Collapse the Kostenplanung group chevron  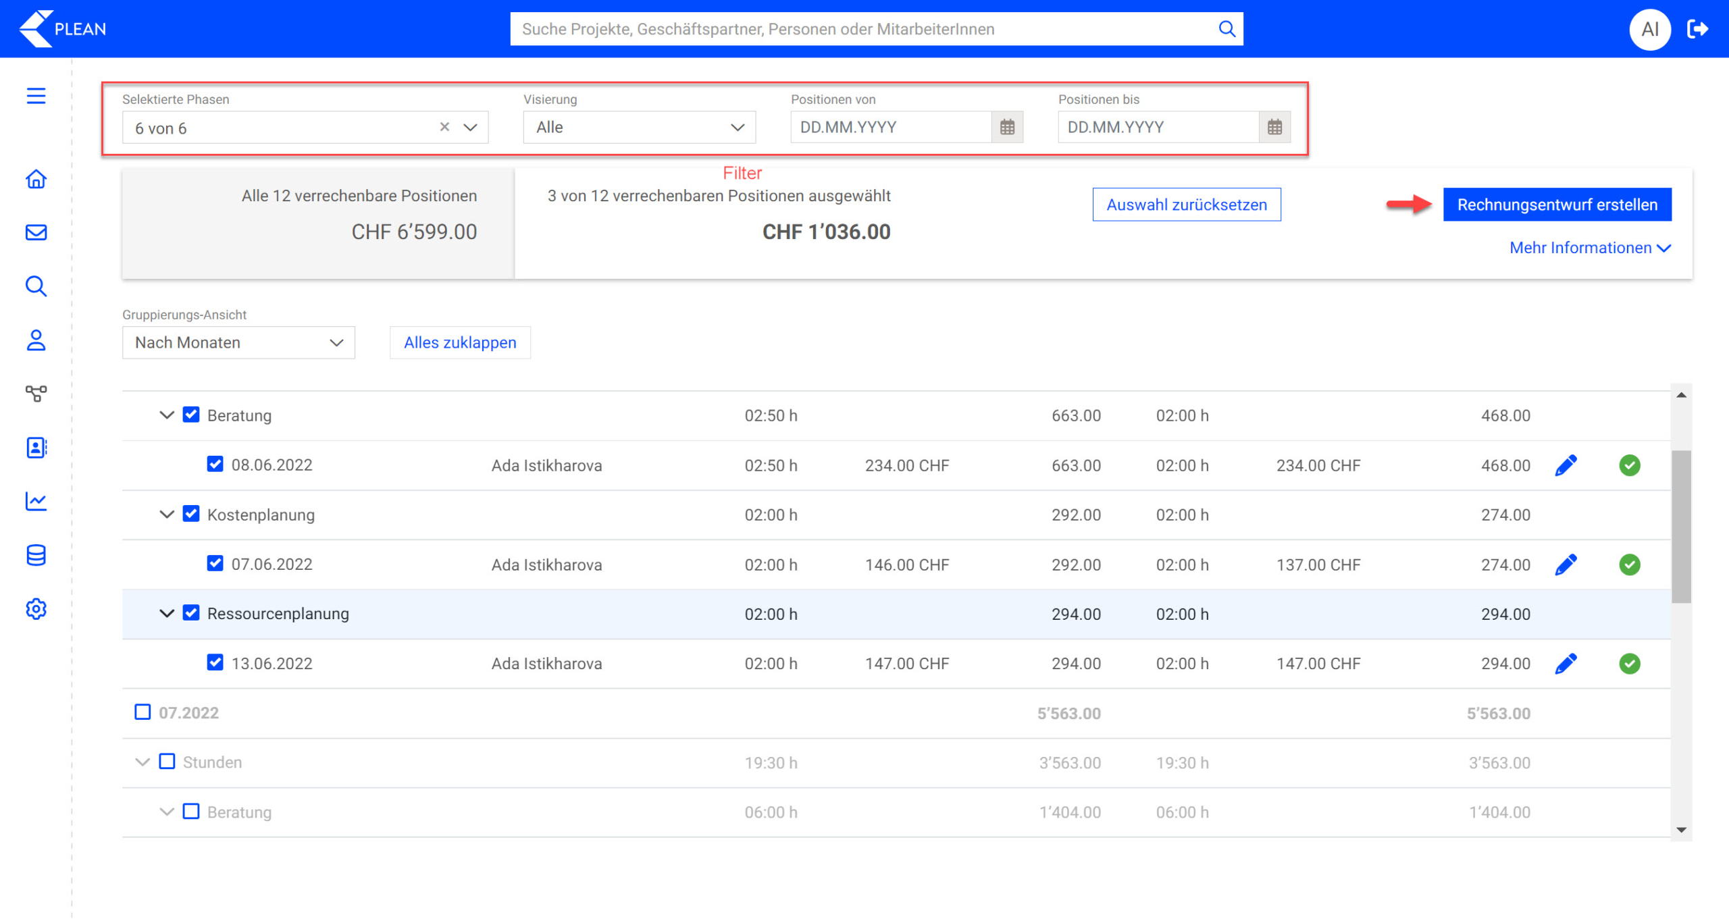166,515
